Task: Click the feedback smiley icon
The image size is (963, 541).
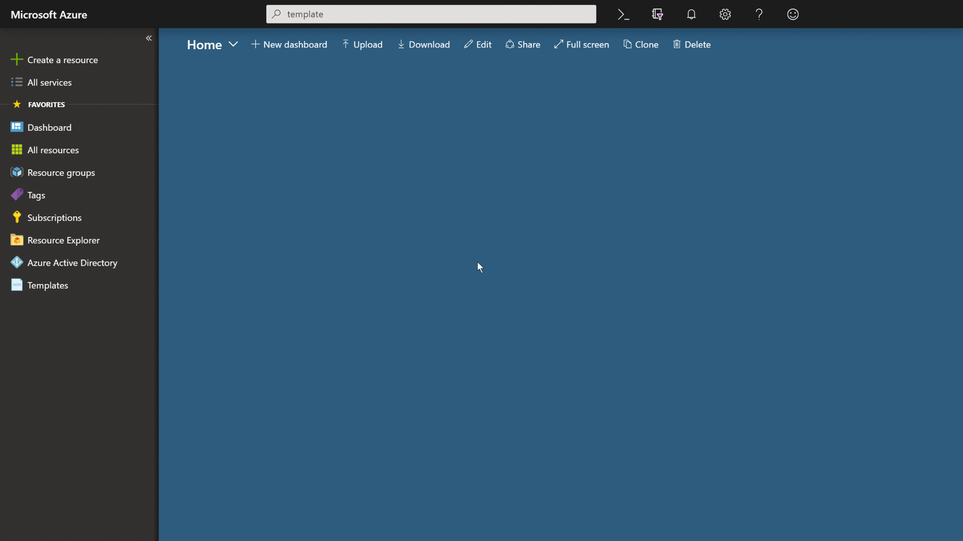Action: point(793,15)
